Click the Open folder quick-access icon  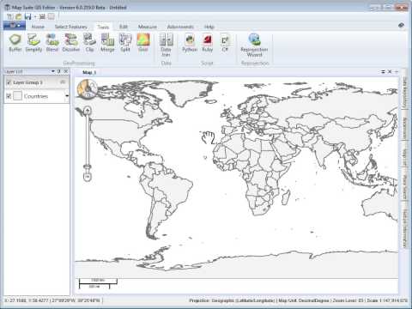(x=19, y=16)
